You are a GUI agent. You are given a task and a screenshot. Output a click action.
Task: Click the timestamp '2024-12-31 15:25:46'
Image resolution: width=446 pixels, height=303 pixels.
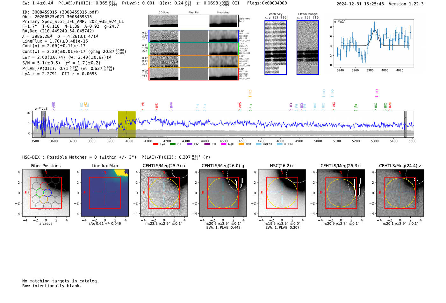coord(360,4)
